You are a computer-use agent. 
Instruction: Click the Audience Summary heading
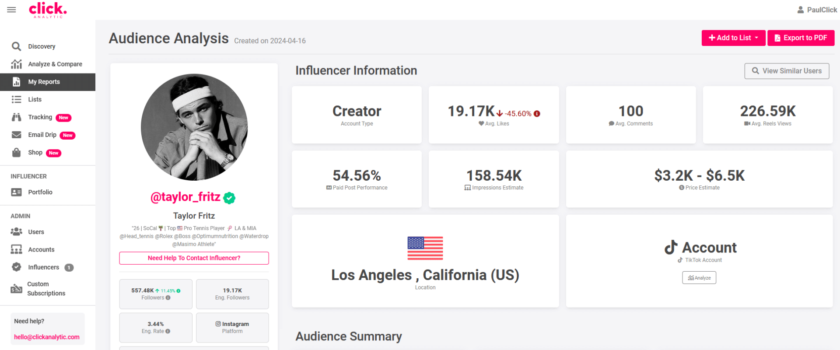click(x=349, y=336)
